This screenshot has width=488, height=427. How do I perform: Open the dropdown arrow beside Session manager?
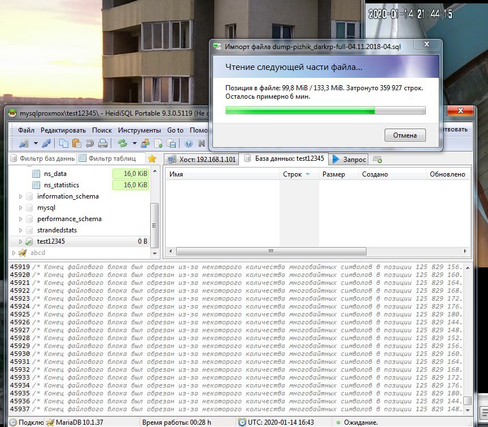point(36,144)
